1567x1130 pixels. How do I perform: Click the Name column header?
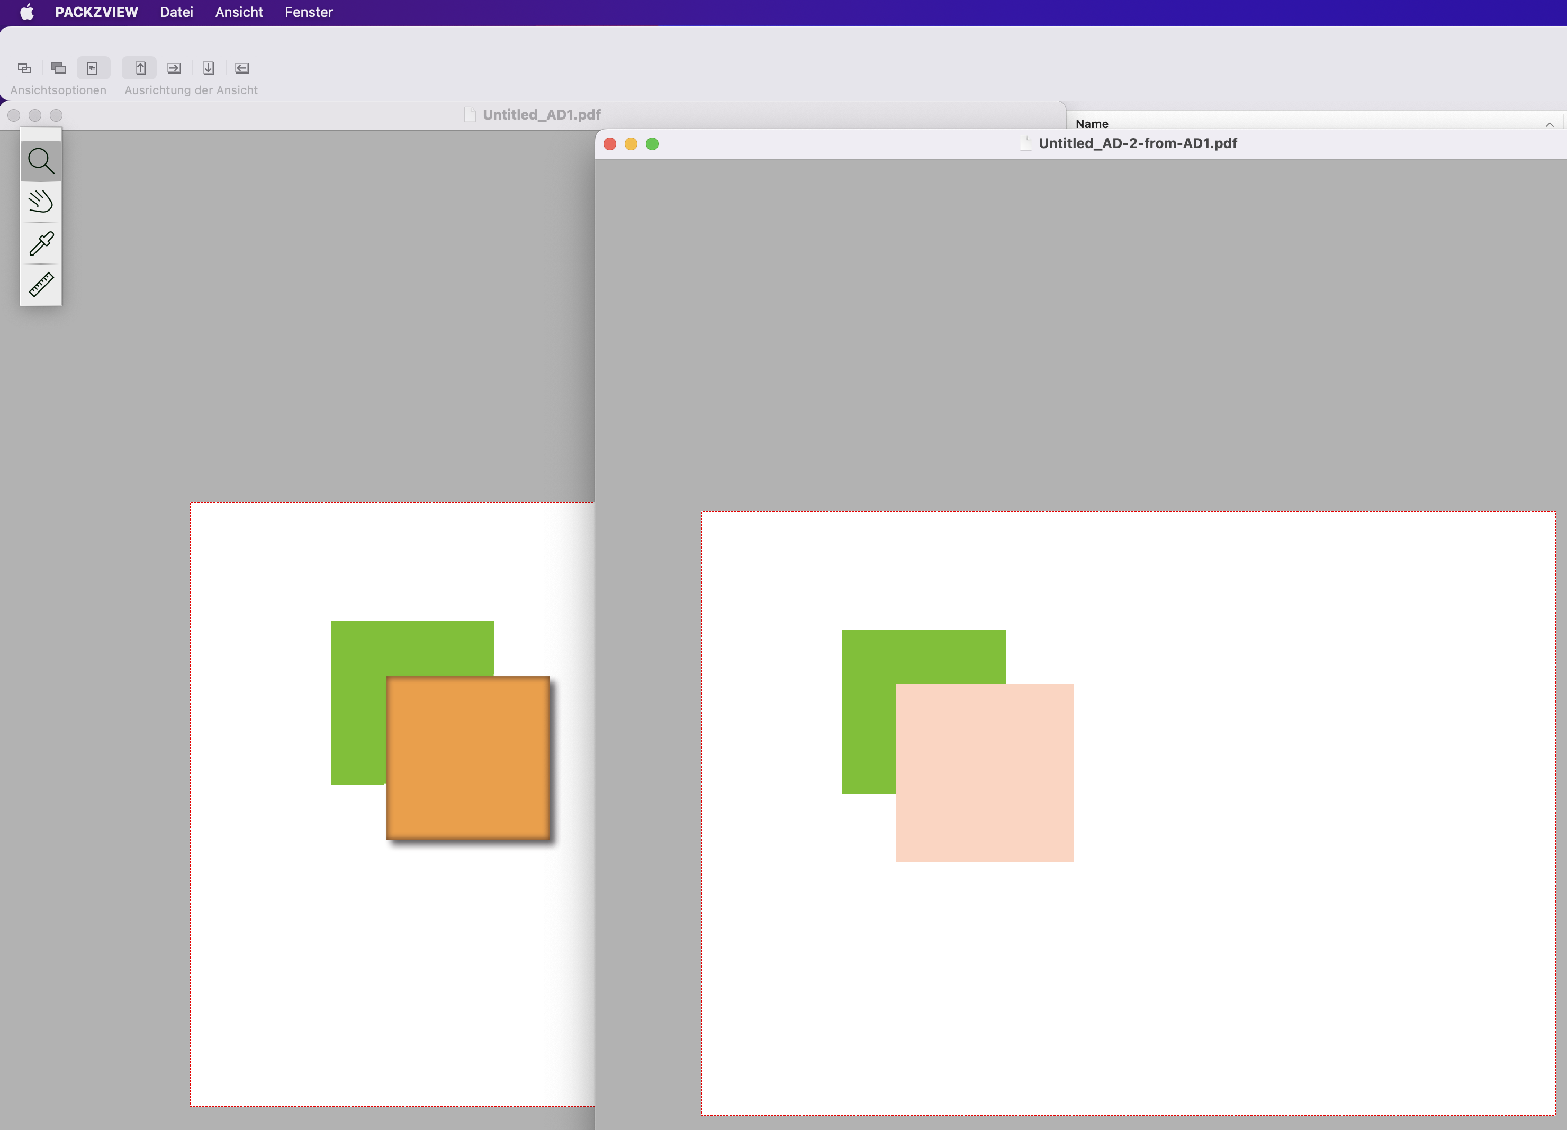pyautogui.click(x=1092, y=124)
